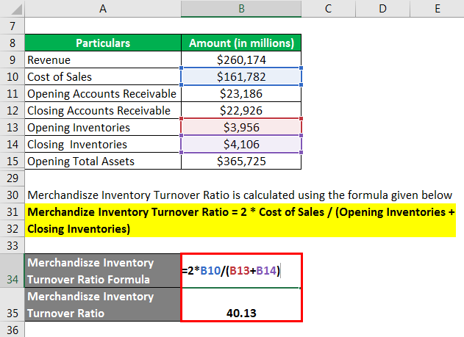Select row 12 header
The image size is (464, 337).
[x=12, y=110]
